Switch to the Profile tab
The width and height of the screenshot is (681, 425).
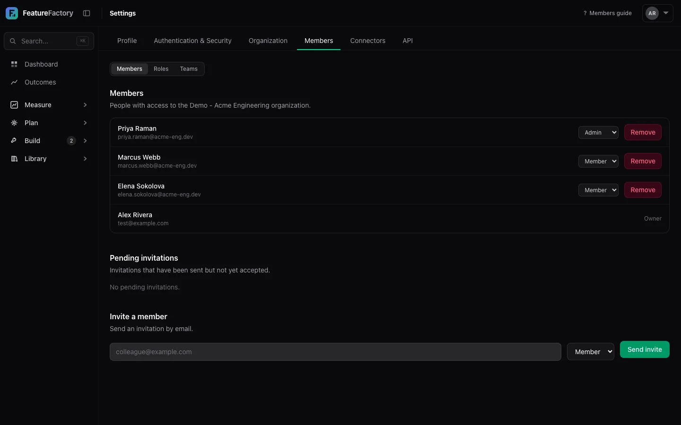127,41
